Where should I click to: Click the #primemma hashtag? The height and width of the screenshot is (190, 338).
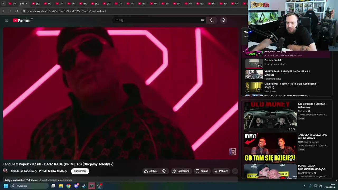55,180
